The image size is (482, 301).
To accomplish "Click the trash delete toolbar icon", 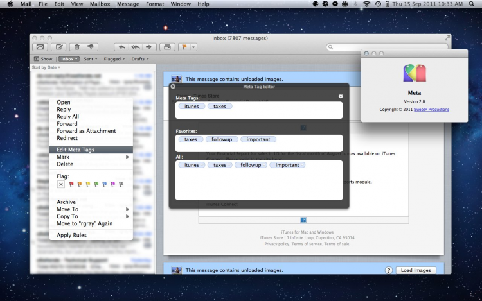I will coord(77,47).
